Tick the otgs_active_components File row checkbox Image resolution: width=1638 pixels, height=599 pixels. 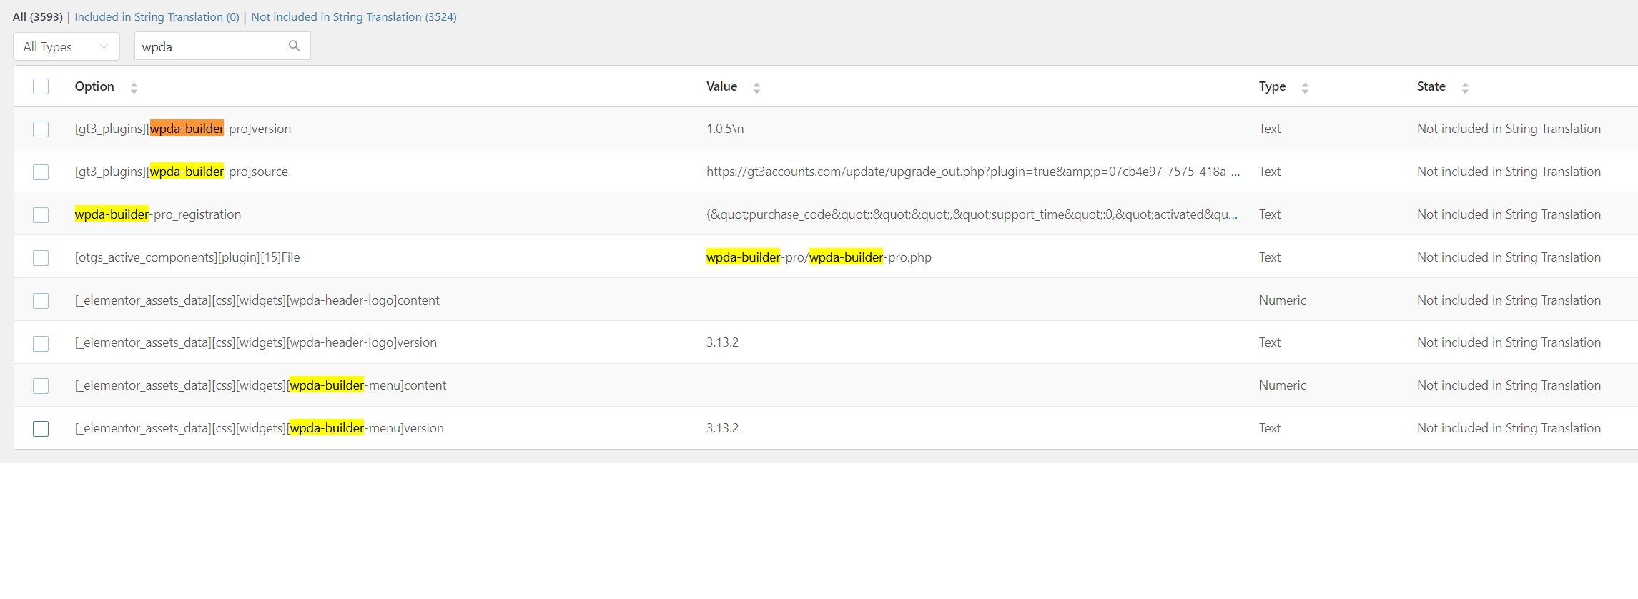tap(41, 257)
